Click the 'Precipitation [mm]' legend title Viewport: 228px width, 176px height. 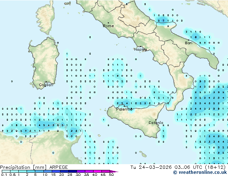[x=23, y=167]
